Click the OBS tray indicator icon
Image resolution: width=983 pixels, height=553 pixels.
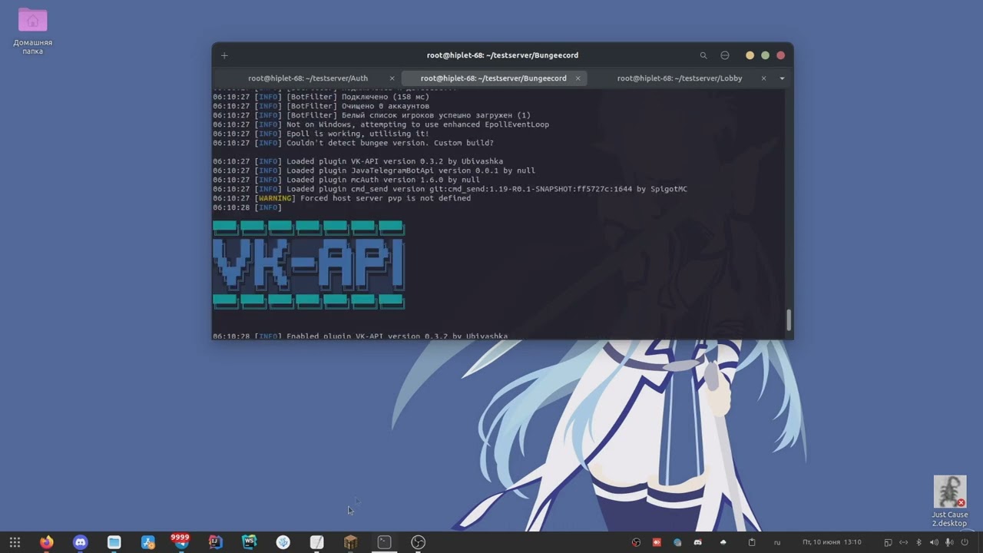[x=636, y=542]
